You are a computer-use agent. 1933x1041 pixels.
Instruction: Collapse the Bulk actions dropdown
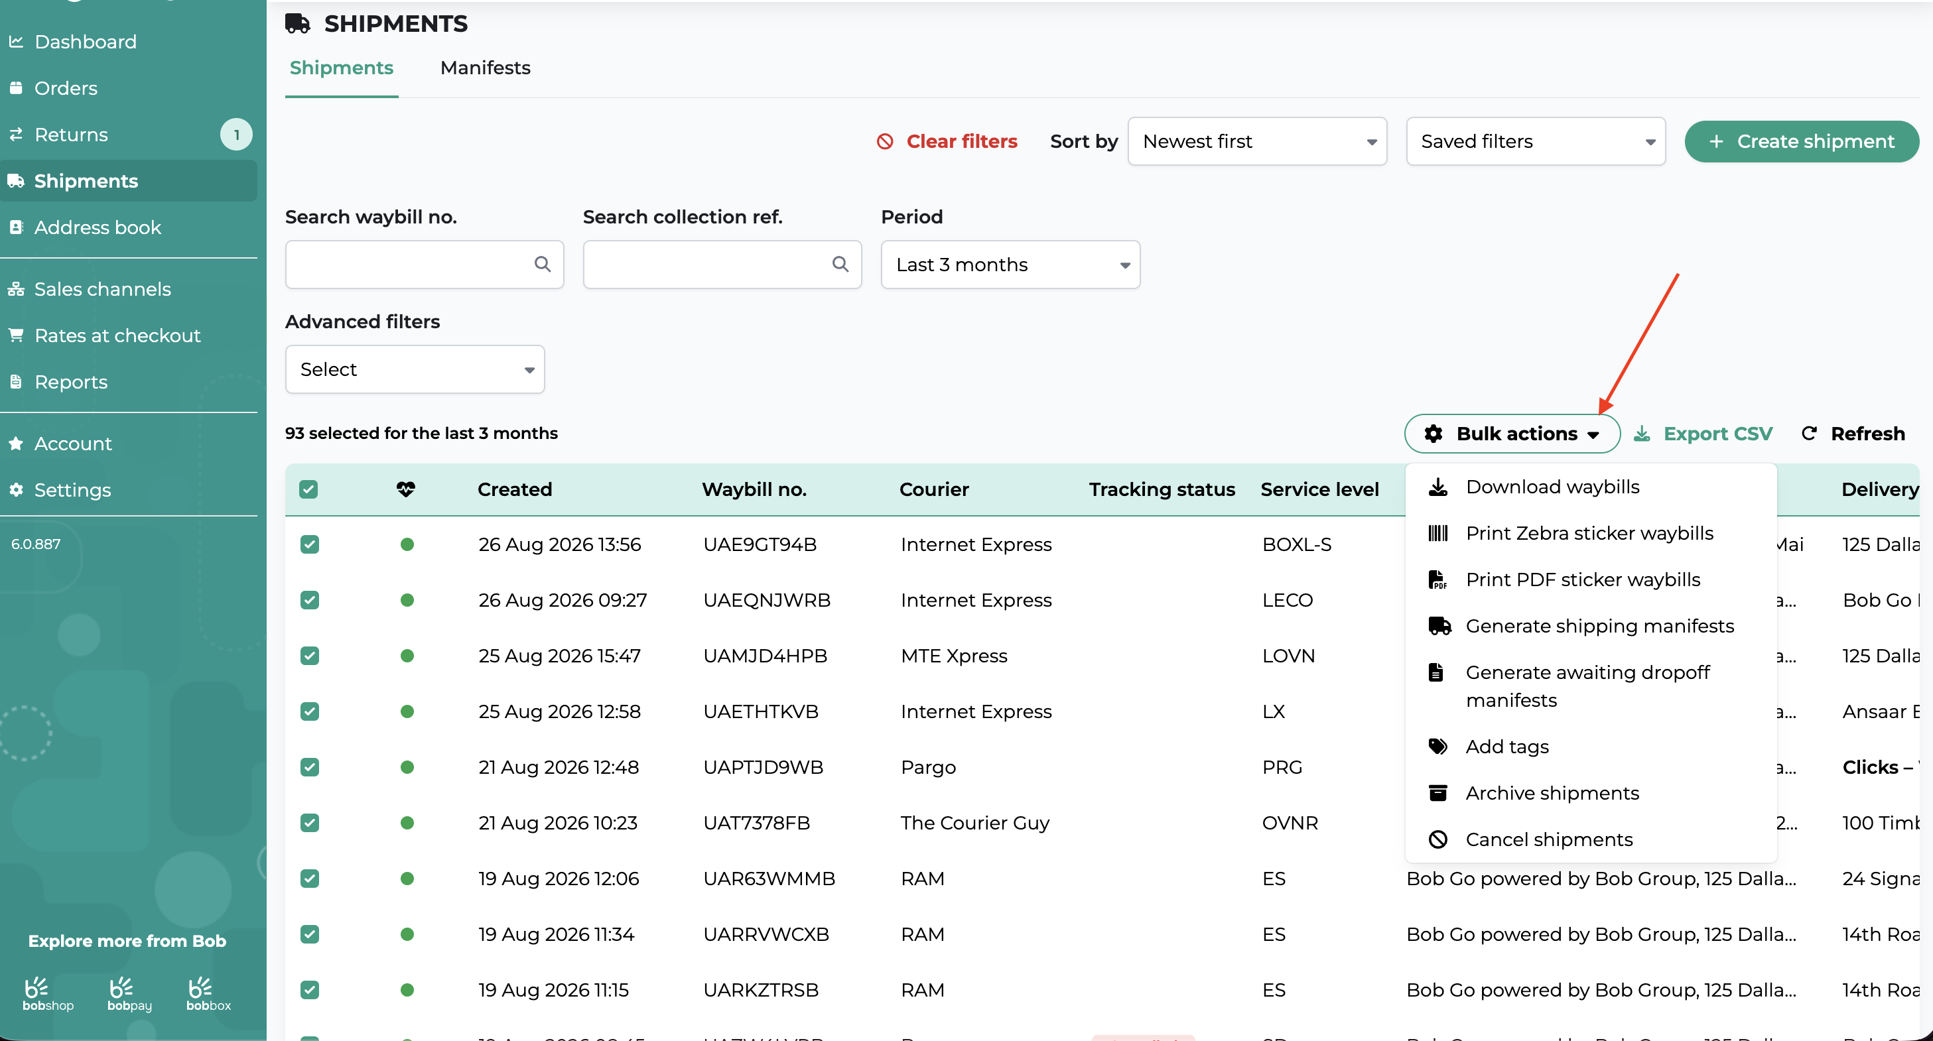click(1512, 434)
